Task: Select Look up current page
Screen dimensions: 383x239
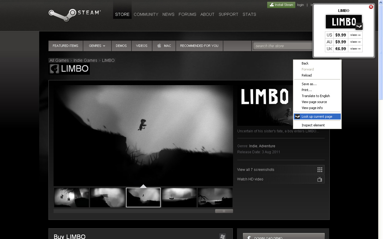Action: [317, 117]
